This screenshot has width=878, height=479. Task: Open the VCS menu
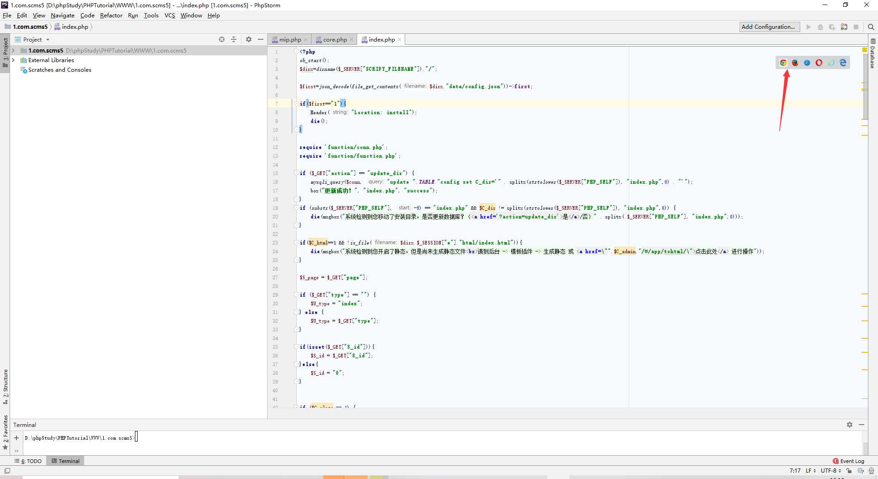(170, 16)
